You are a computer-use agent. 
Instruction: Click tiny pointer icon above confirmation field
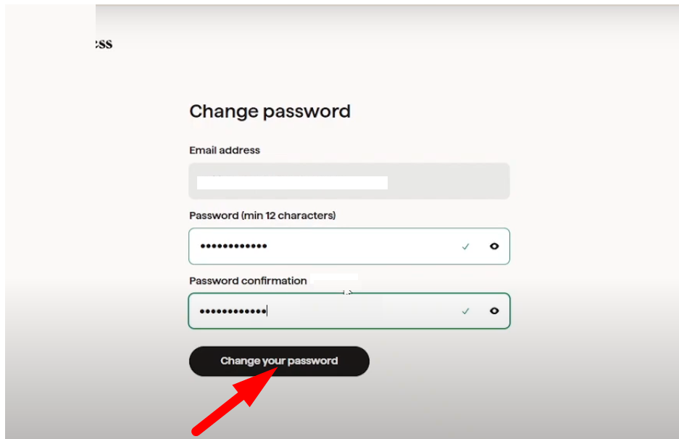[347, 292]
